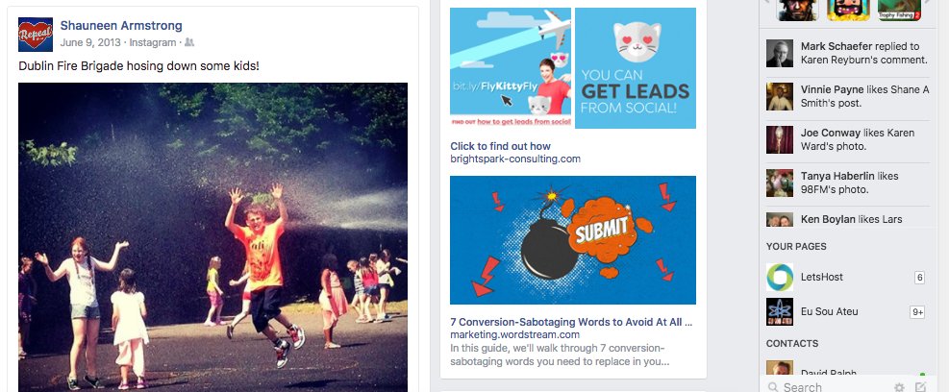This screenshot has width=949, height=392.
Task: Click the LetsHost notification count badge
Action: (x=920, y=278)
